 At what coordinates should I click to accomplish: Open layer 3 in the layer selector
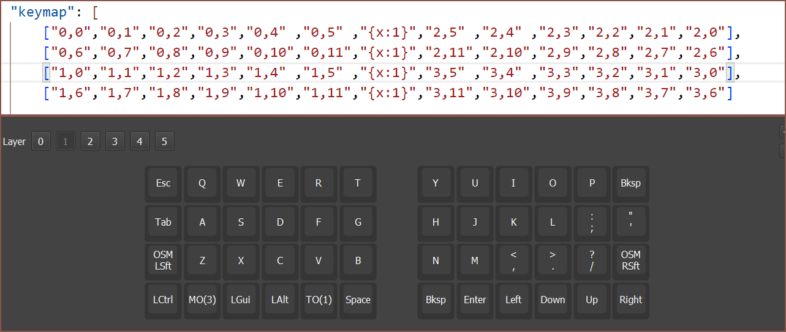point(115,142)
